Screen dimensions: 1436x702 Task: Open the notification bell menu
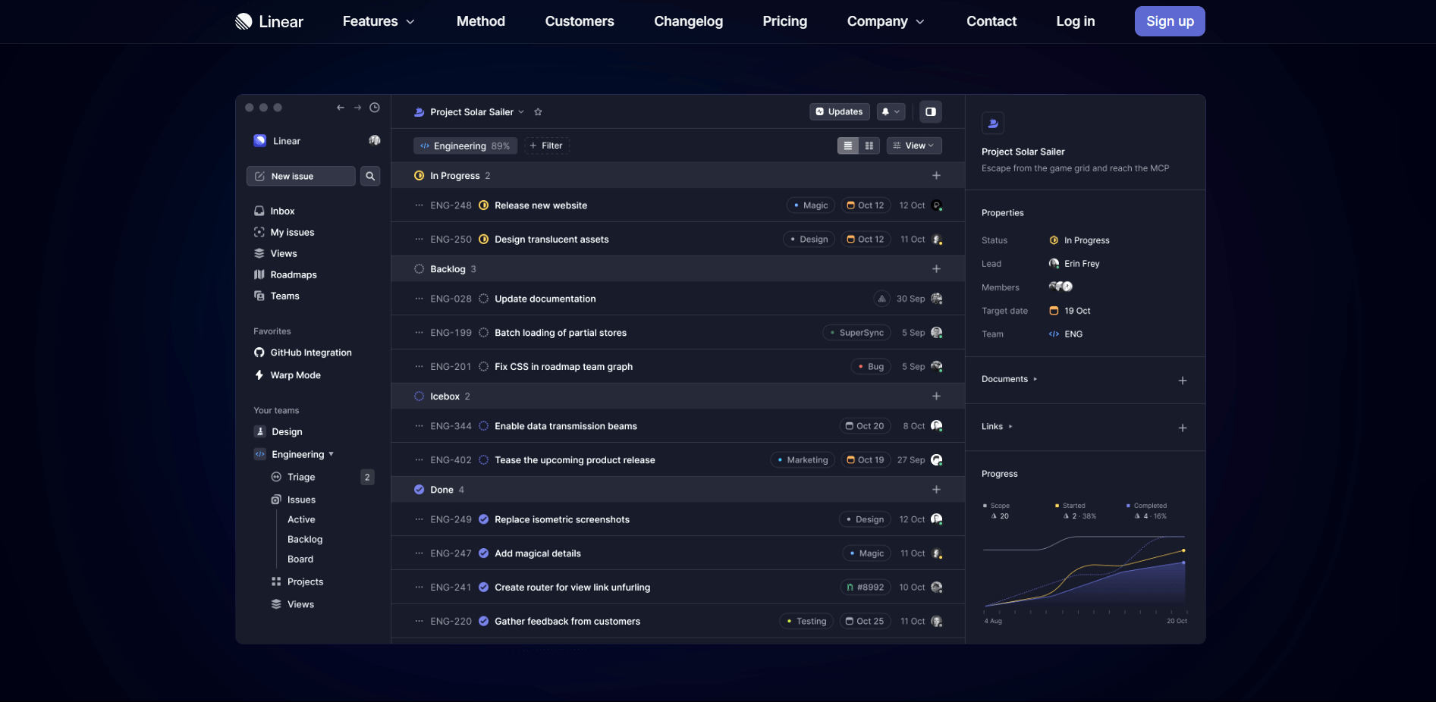[891, 112]
